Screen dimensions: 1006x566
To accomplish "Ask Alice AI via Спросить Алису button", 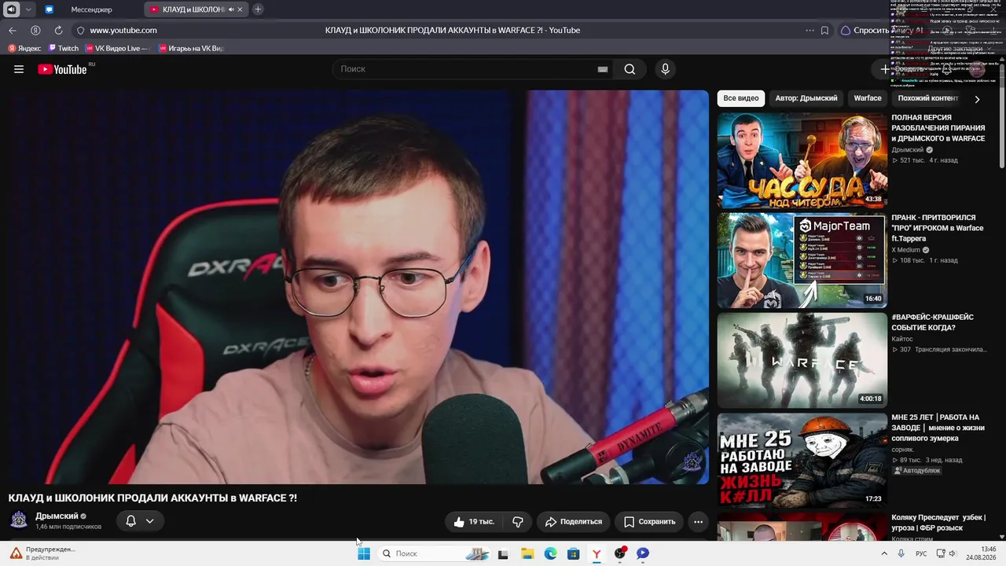I will coord(882,31).
